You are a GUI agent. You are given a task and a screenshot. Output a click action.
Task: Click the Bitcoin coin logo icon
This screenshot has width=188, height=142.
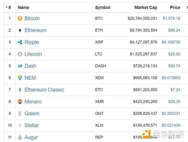tap(20, 18)
